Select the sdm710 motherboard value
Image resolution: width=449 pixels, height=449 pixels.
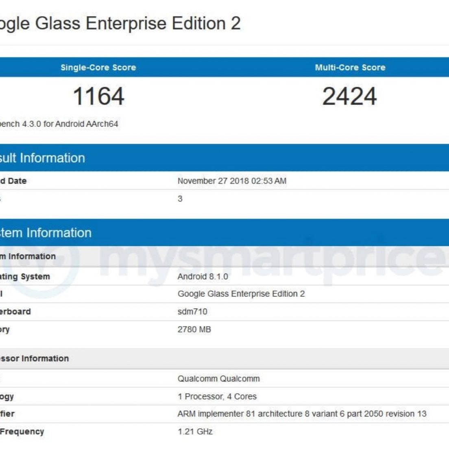click(192, 312)
